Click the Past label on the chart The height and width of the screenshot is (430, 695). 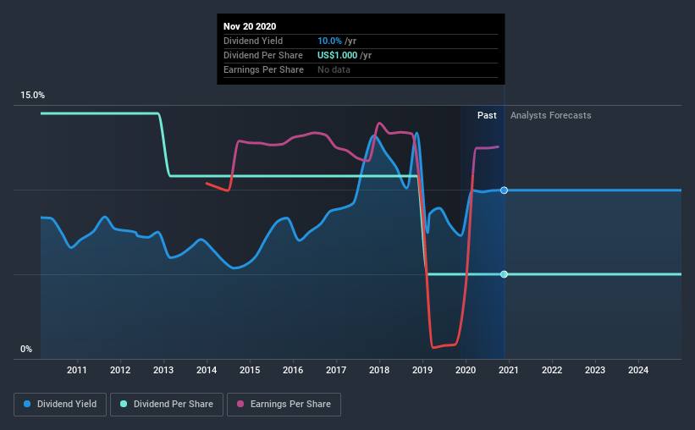coord(487,115)
